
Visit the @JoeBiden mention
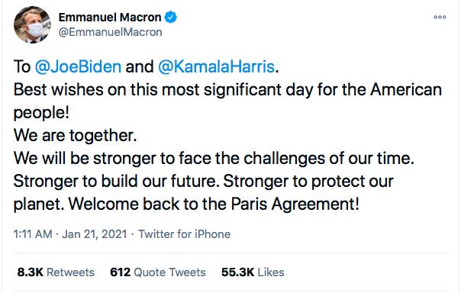(78, 66)
